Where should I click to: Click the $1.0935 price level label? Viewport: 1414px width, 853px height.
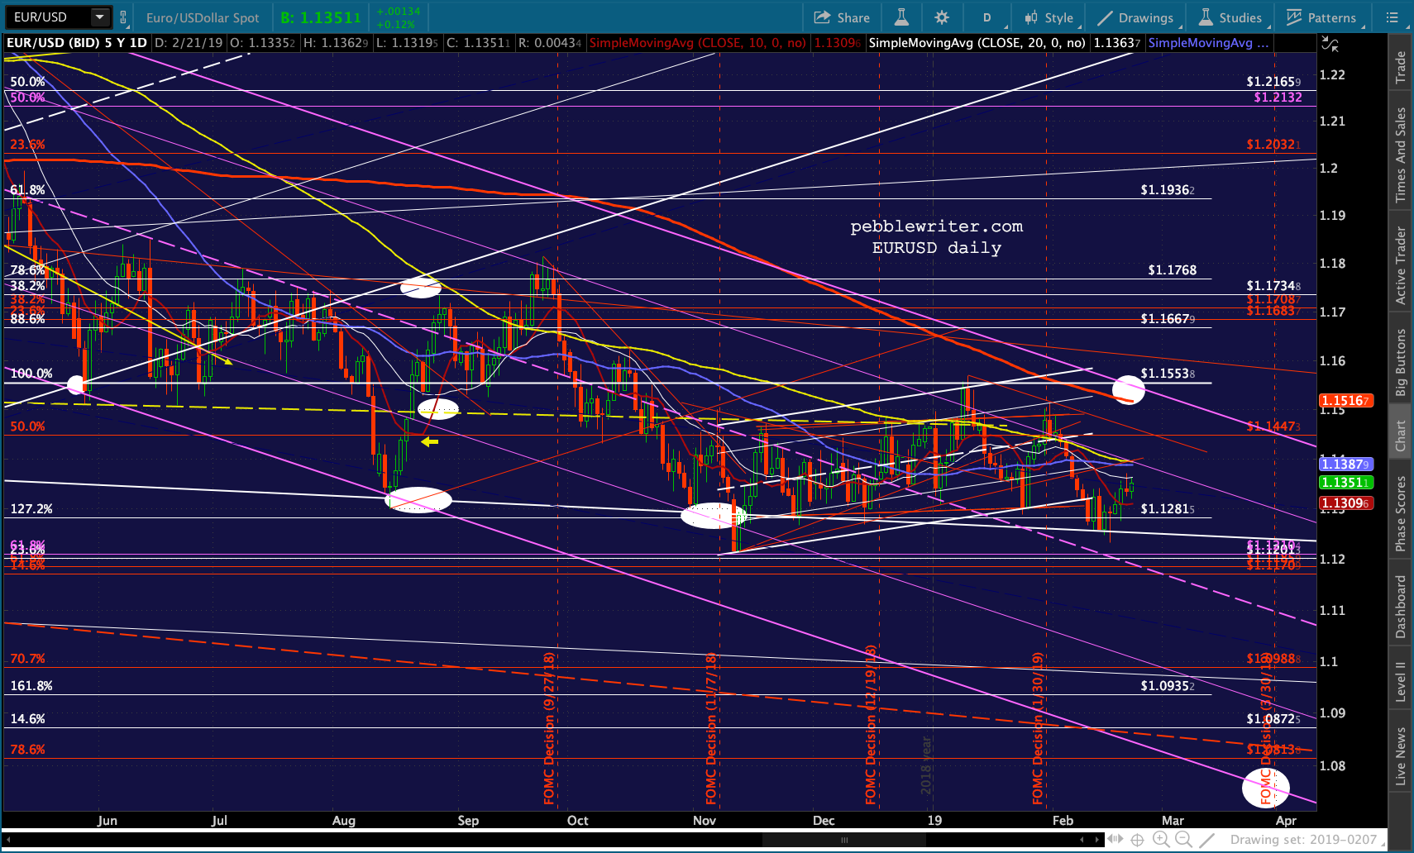pos(1168,686)
